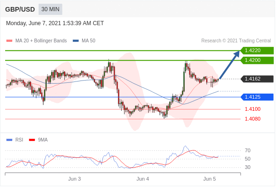Toggle MA 20 + Bollinger Bands legend label
277x189 pixels.
[41, 40]
